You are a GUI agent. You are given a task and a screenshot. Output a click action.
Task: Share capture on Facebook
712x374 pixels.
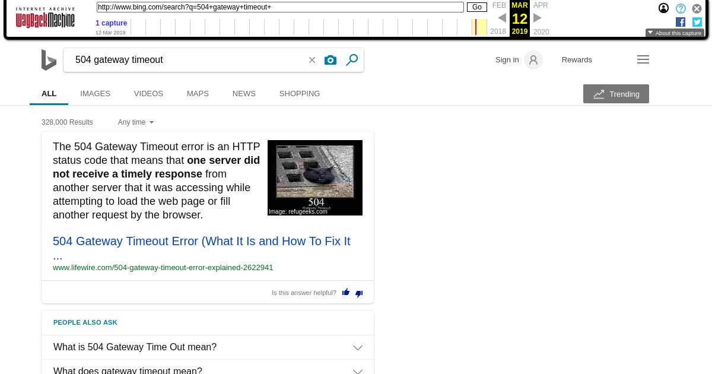point(681,22)
